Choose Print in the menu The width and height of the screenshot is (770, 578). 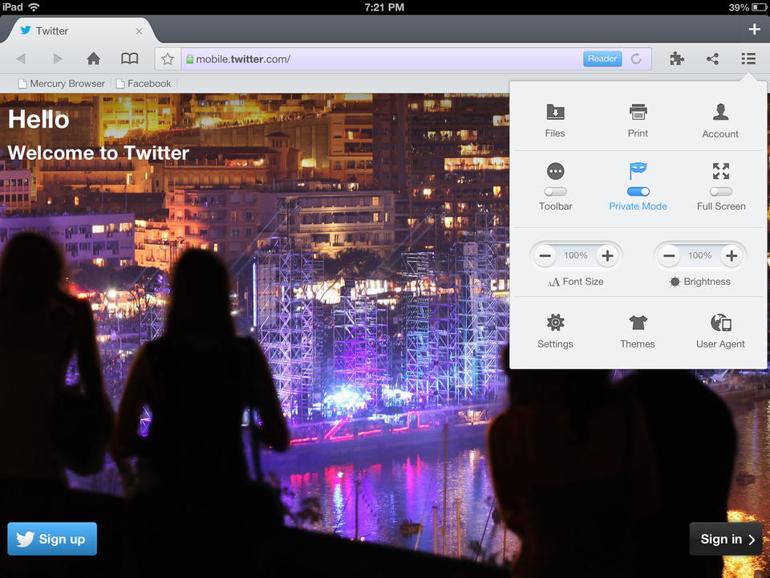coord(638,120)
